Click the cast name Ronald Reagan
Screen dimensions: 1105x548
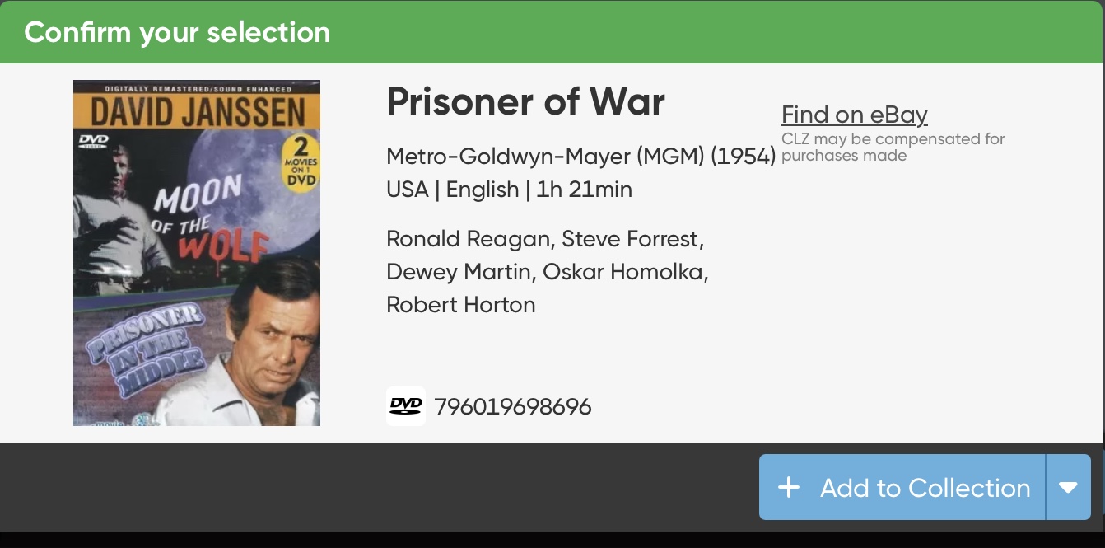468,239
